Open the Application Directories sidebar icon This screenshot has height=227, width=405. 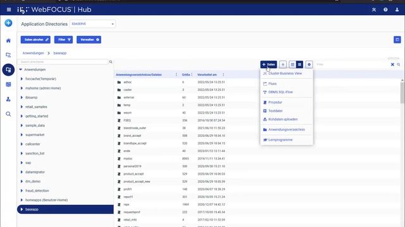pos(8,70)
